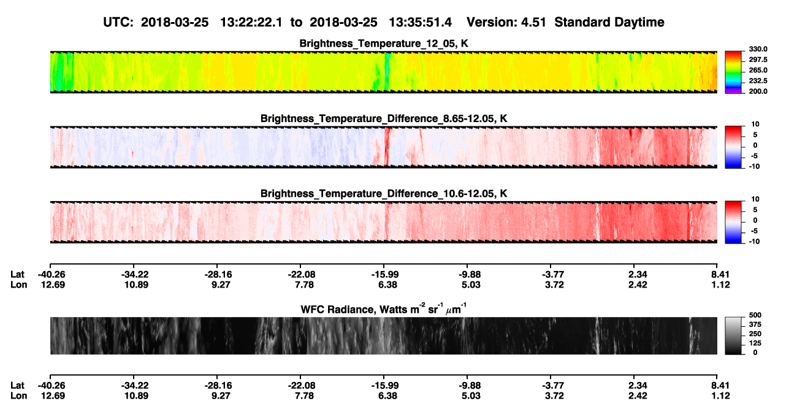Click the 250 label on the WFC colorbar

[755, 335]
